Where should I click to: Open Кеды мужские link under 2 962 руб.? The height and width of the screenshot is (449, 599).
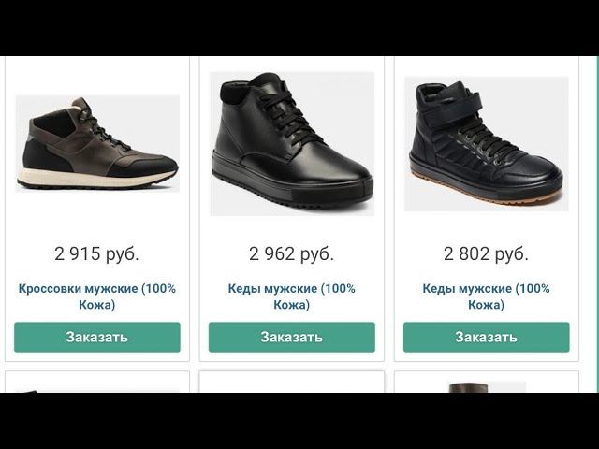pos(291,297)
